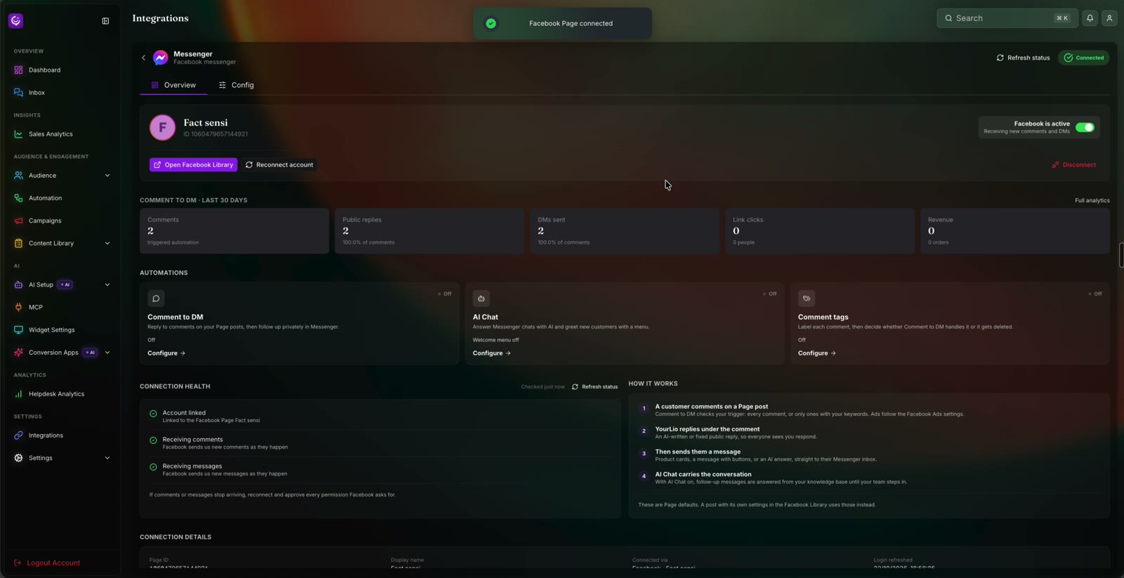Click the Connected status badge
The height and width of the screenshot is (578, 1124).
pyautogui.click(x=1084, y=58)
